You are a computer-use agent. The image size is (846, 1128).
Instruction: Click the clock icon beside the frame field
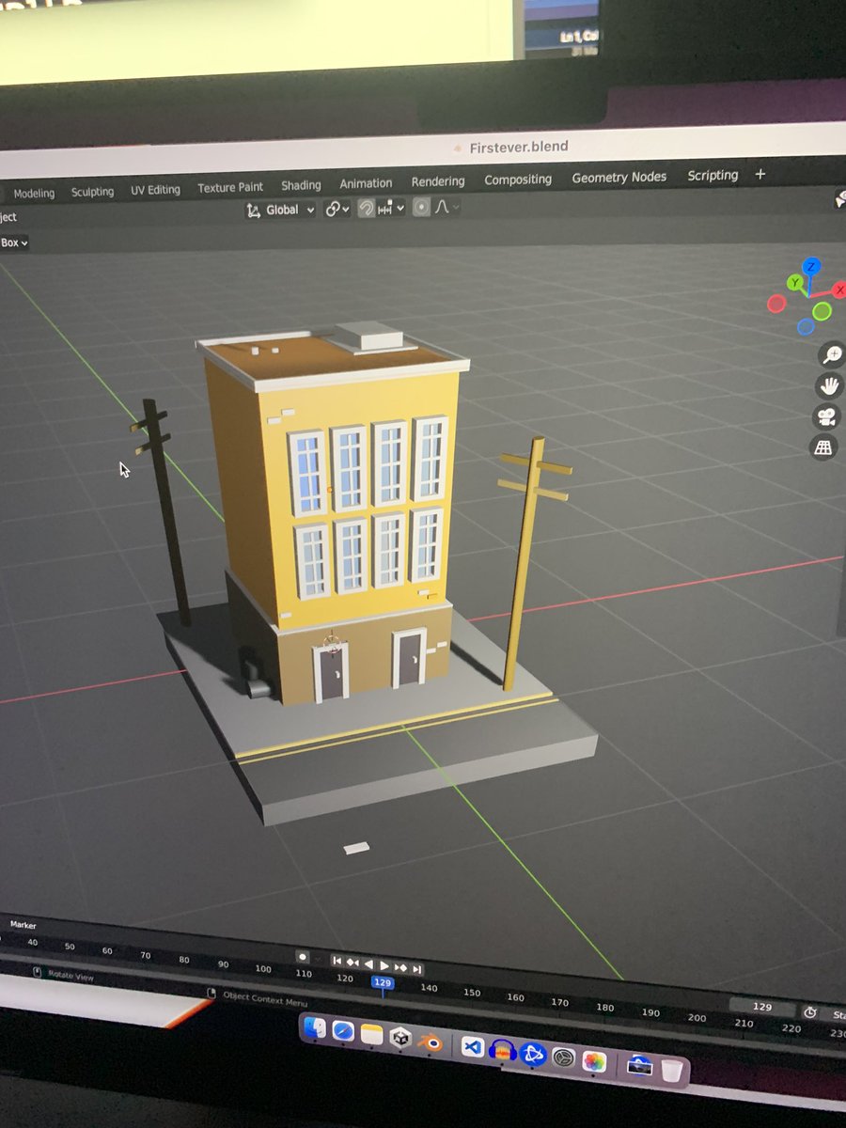[810, 1012]
